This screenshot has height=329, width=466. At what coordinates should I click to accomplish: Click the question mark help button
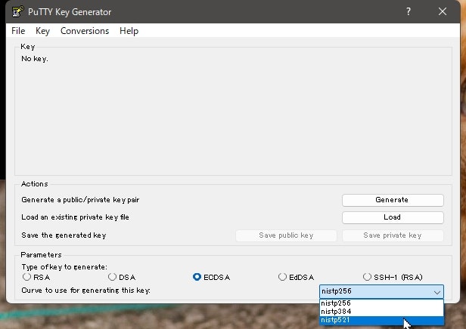[409, 11]
